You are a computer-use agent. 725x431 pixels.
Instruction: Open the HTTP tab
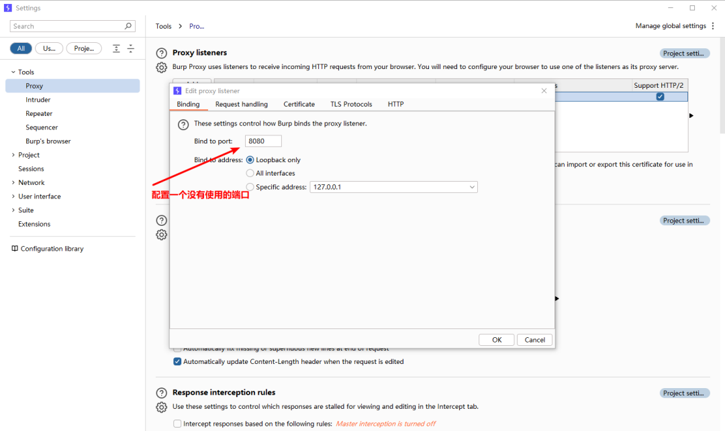coord(396,105)
